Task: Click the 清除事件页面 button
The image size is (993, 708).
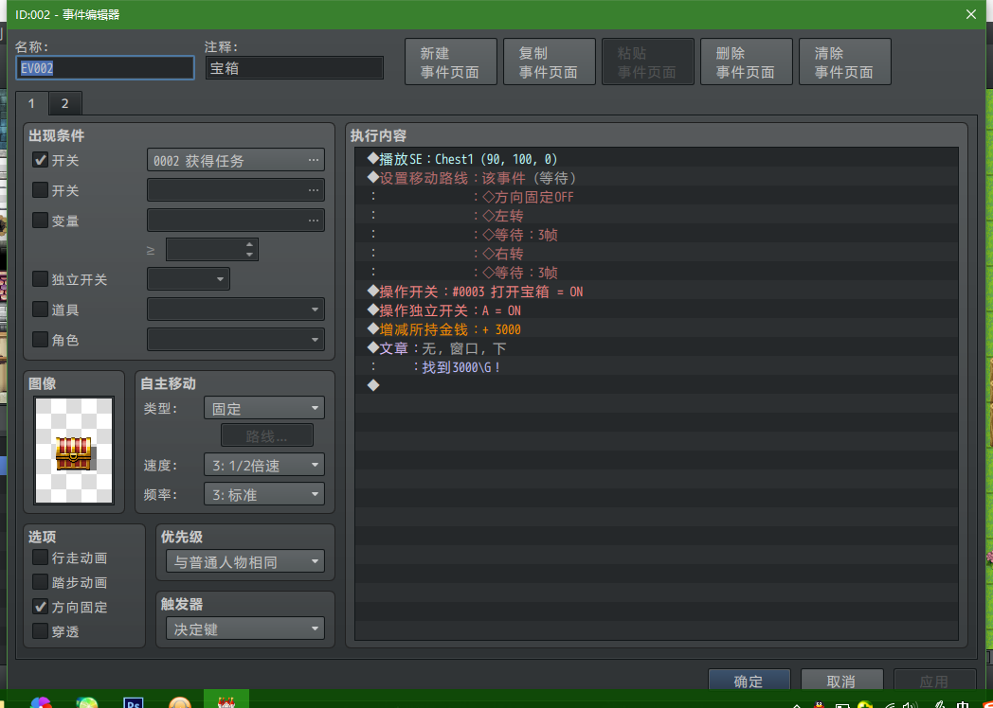Action: [845, 62]
